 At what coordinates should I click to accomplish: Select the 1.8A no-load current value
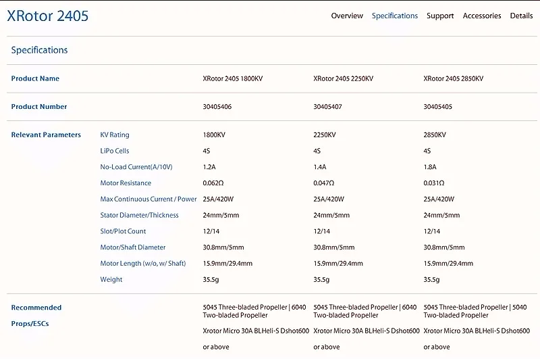tap(430, 167)
